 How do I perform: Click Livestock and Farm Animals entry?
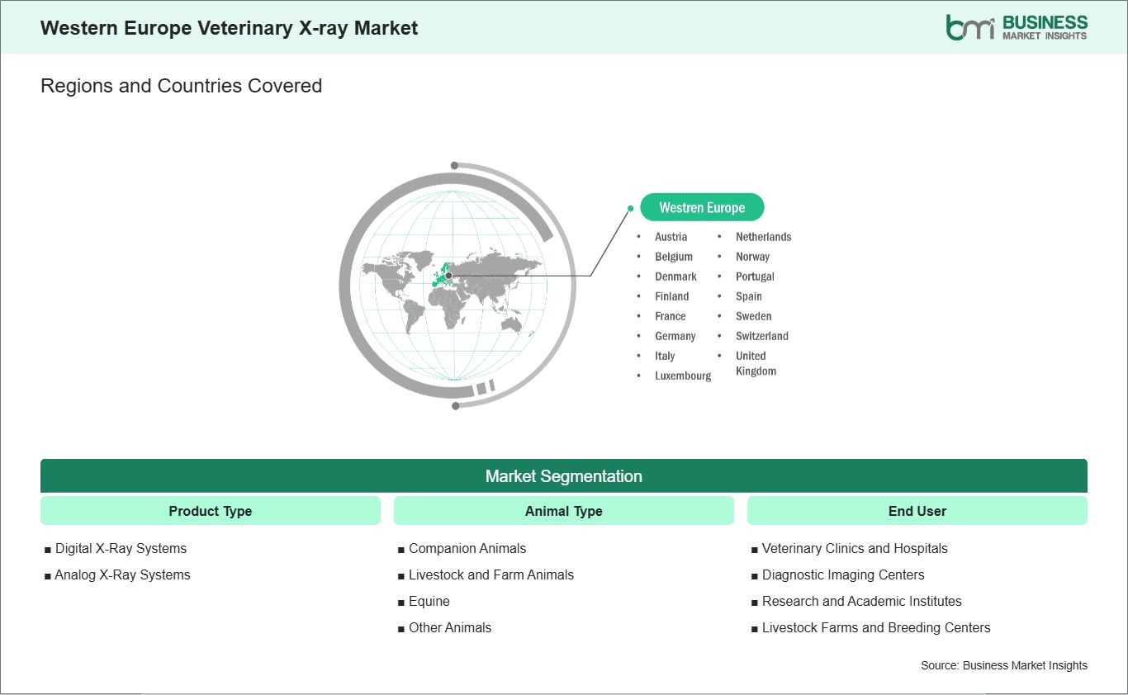(491, 575)
